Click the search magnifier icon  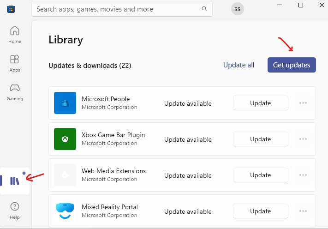(x=204, y=9)
